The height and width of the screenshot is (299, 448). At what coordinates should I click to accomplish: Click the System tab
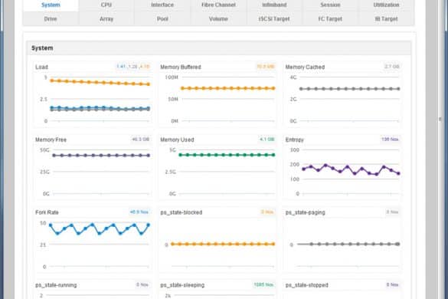coord(51,5)
